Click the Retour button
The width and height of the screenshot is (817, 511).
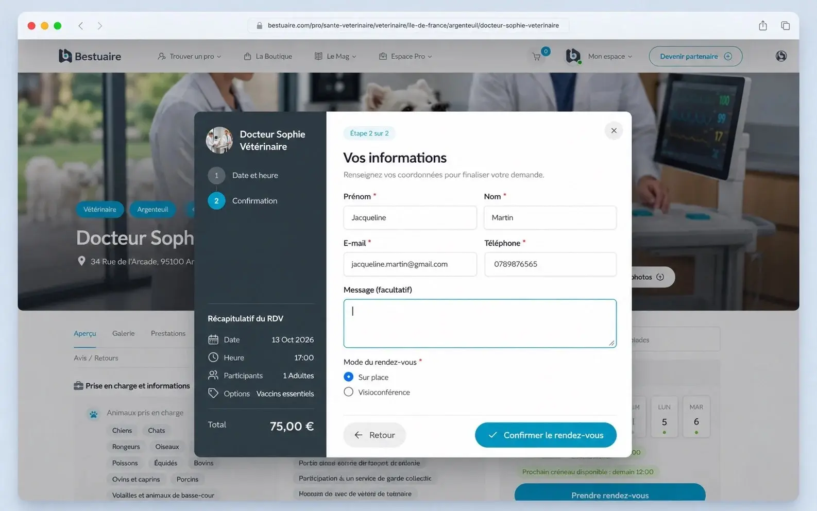[375, 435]
